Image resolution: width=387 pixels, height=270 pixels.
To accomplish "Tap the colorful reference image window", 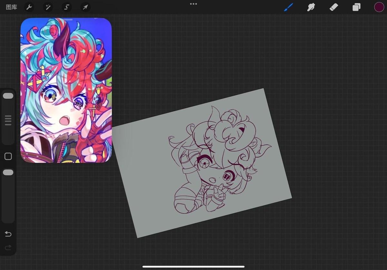I will pyautogui.click(x=66, y=90).
